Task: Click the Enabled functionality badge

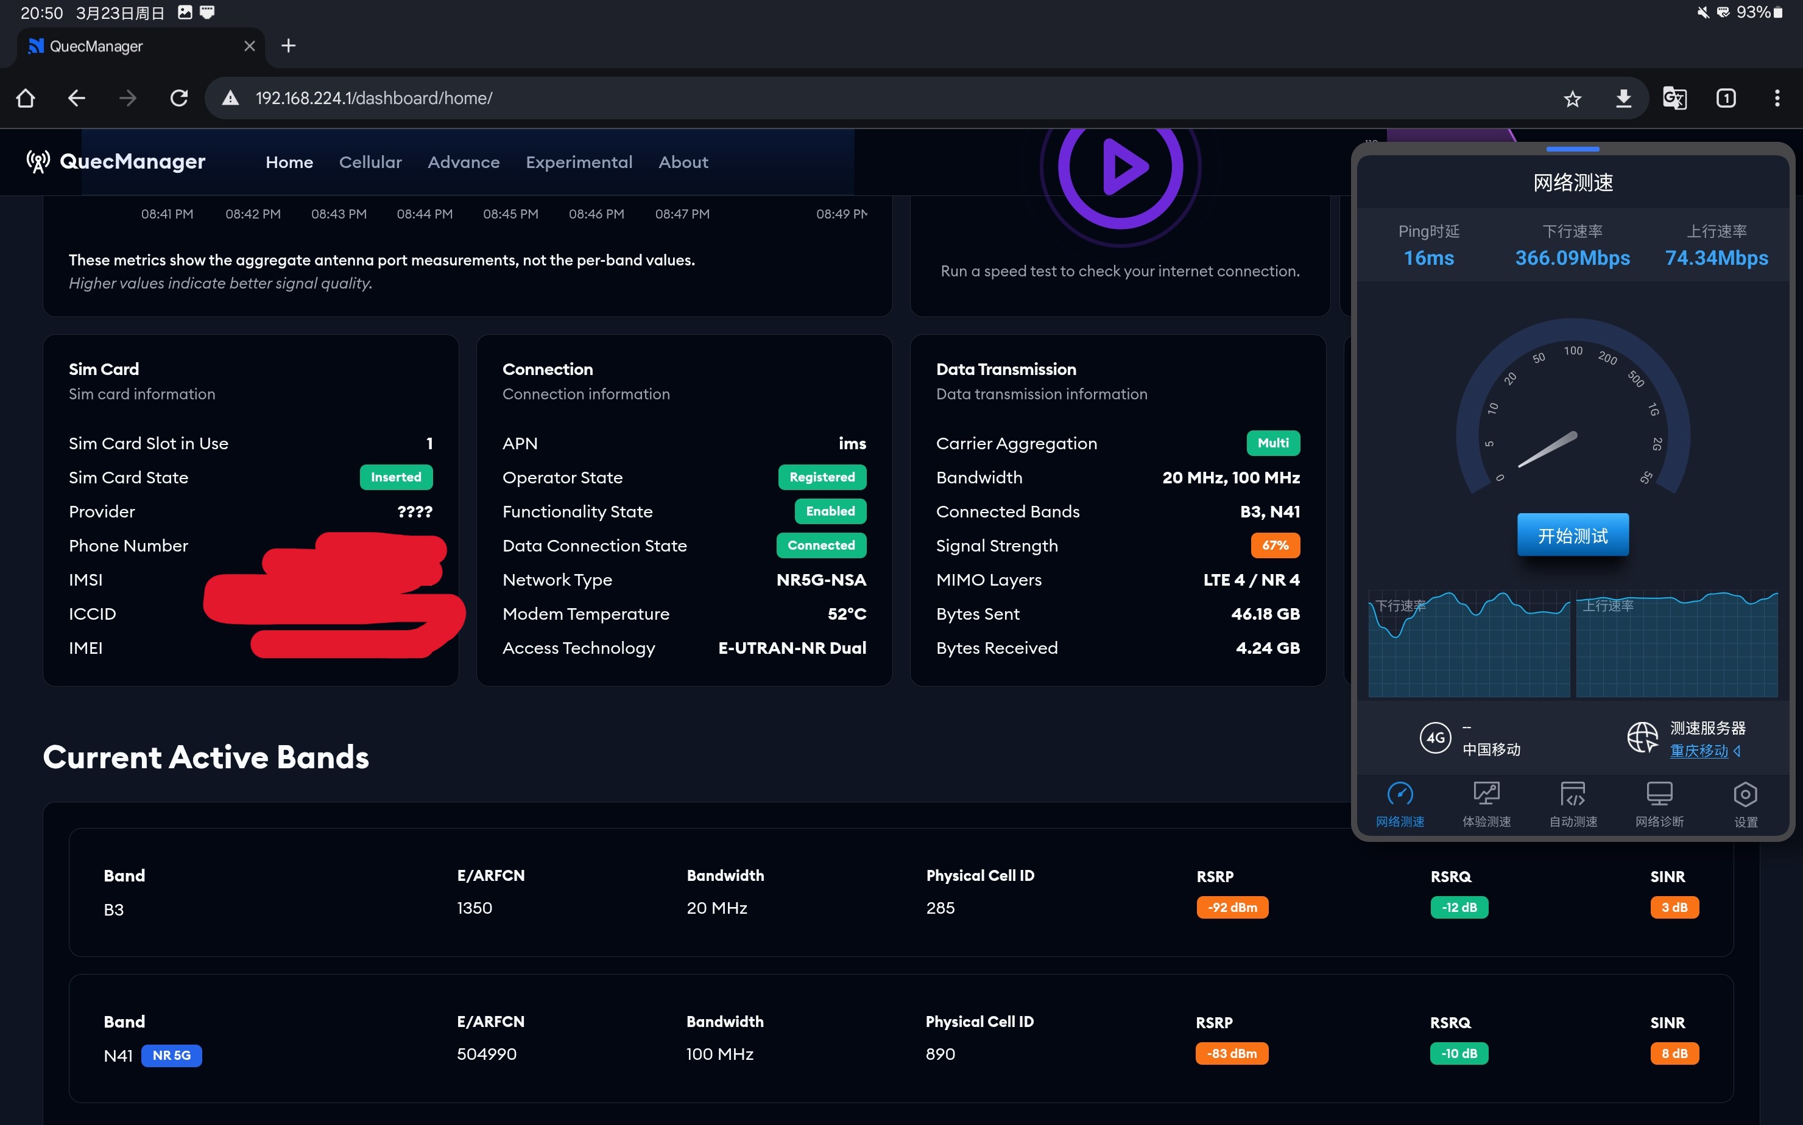Action: pyautogui.click(x=830, y=511)
